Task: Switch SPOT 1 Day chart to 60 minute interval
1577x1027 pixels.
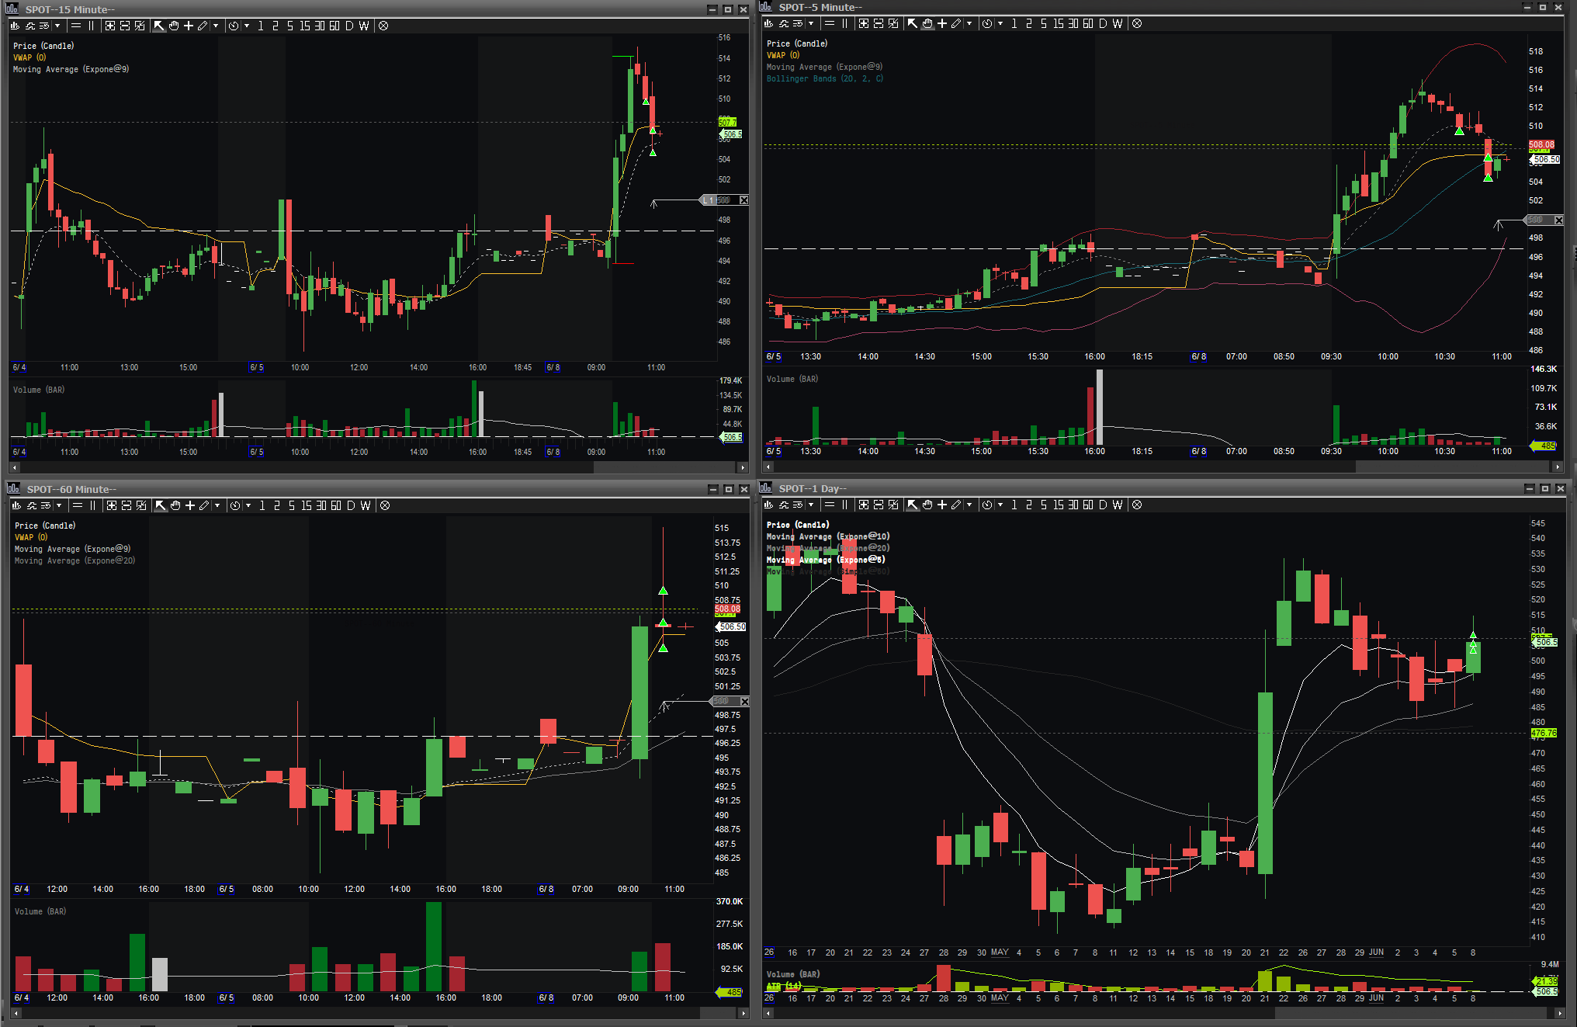Action: point(1088,505)
